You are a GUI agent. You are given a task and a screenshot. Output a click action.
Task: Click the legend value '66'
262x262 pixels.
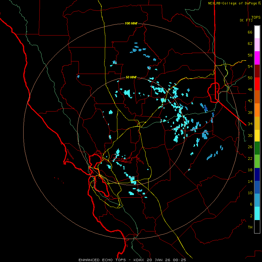[x=250, y=32]
